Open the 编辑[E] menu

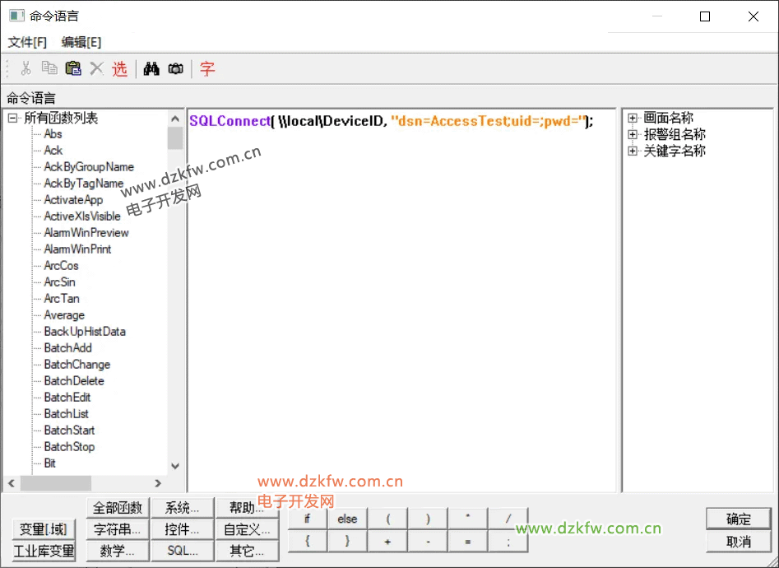tap(81, 42)
